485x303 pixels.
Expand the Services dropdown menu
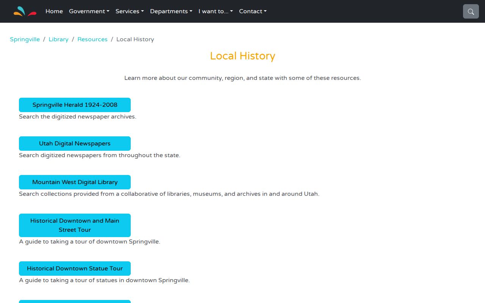tap(130, 11)
